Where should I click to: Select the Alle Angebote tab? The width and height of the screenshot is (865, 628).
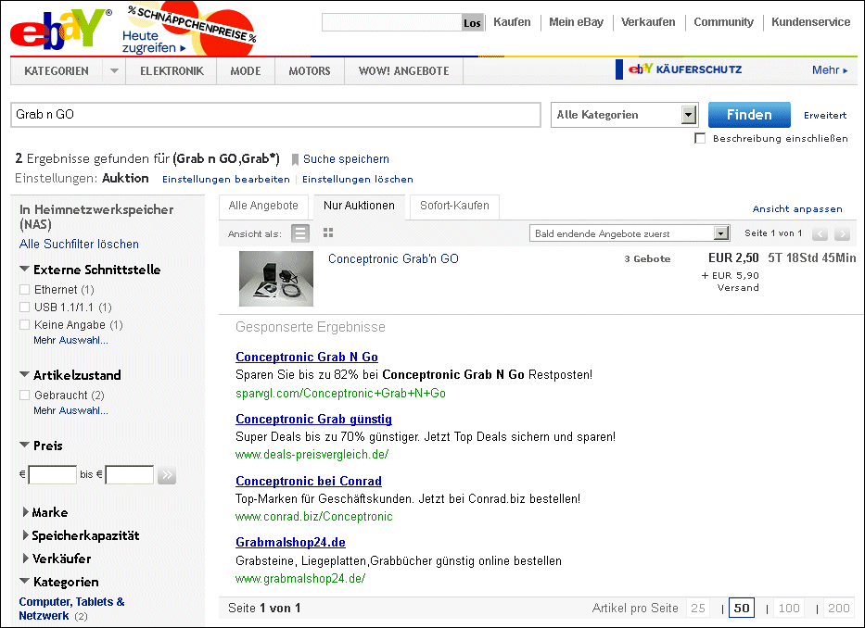coord(263,207)
